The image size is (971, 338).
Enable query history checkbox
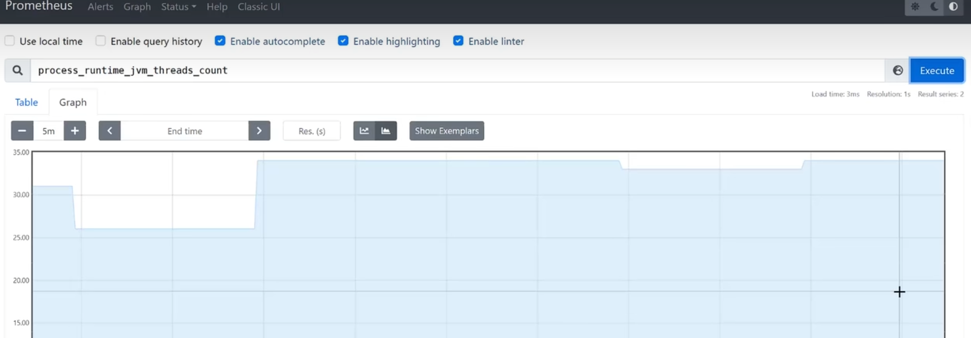[101, 41]
